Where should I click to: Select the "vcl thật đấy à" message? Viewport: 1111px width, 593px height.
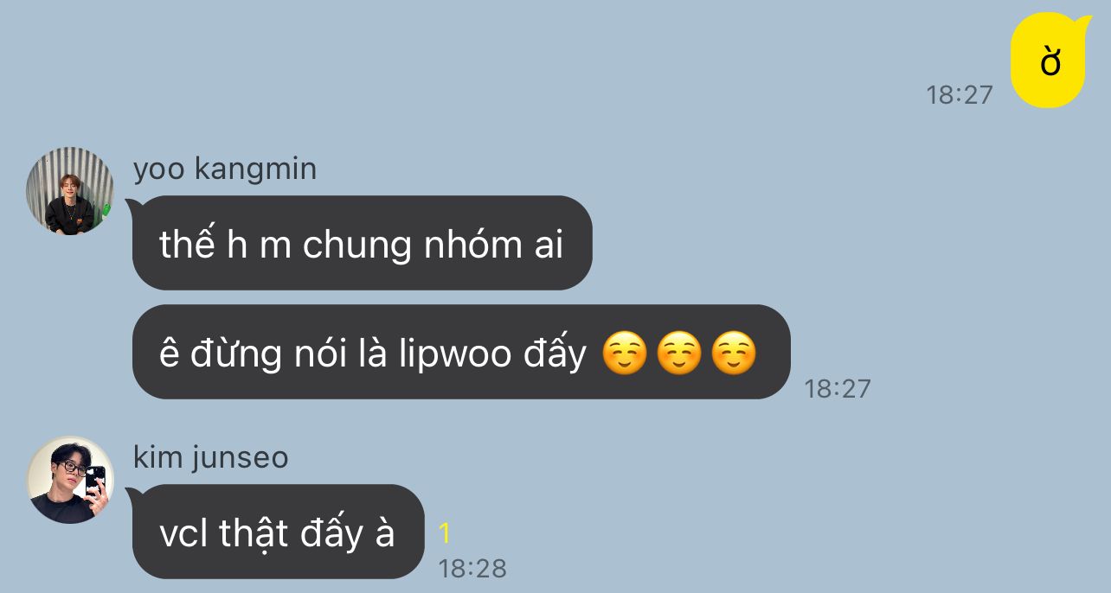277,532
